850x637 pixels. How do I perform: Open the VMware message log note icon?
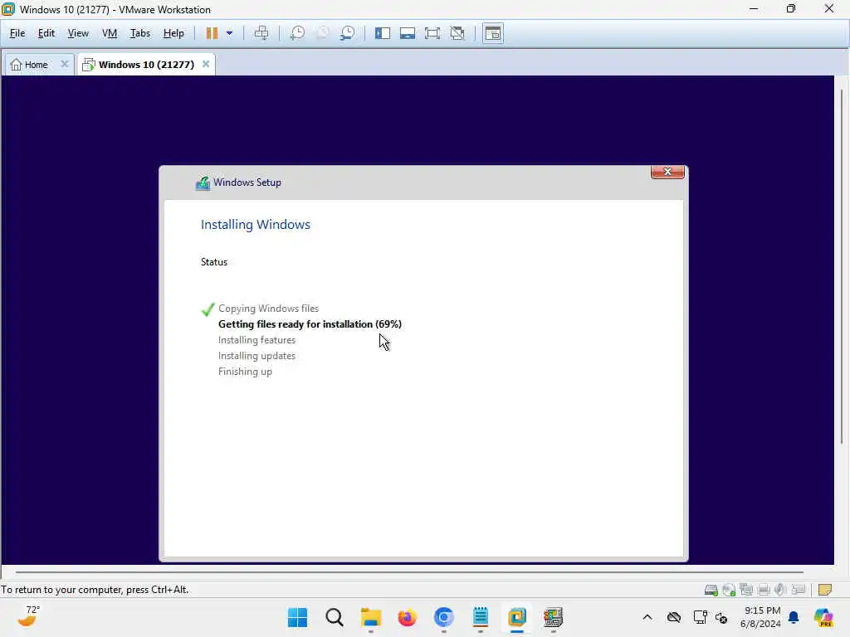[x=824, y=590]
